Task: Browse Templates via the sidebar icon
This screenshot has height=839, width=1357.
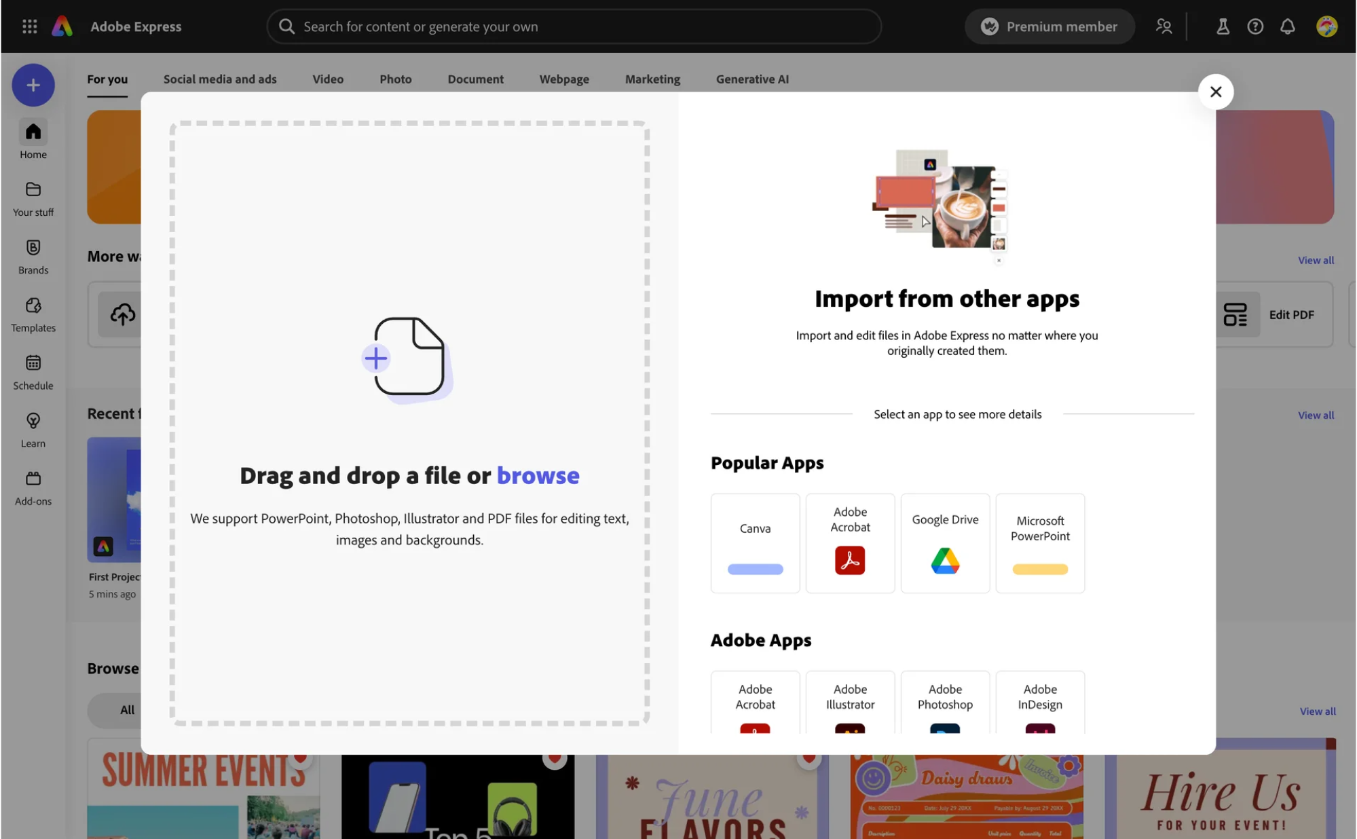Action: (32, 313)
